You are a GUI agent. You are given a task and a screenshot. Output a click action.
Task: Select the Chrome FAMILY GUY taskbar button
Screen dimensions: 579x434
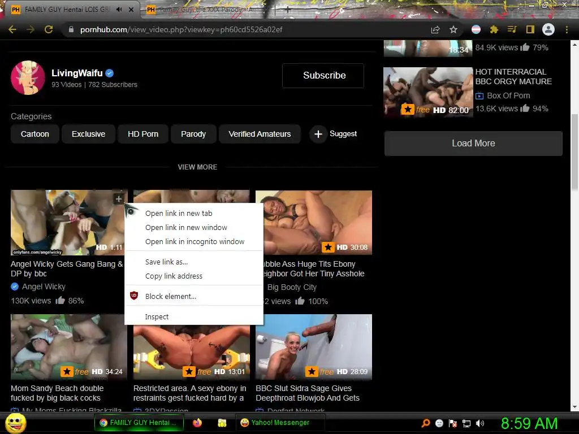[x=139, y=423]
